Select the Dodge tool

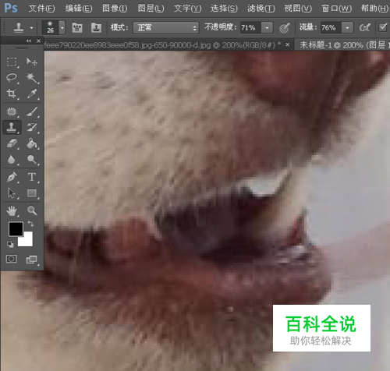pos(32,159)
